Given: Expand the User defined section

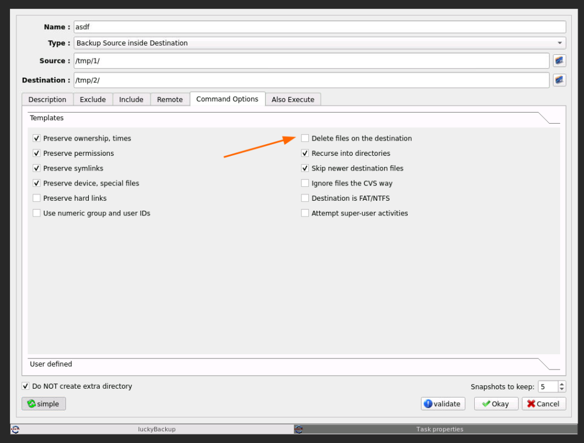Looking at the screenshot, I should click(x=294, y=364).
